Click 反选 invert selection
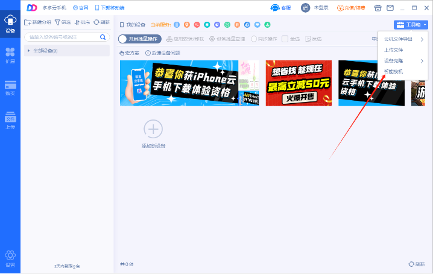 pyautogui.click(x=314, y=39)
